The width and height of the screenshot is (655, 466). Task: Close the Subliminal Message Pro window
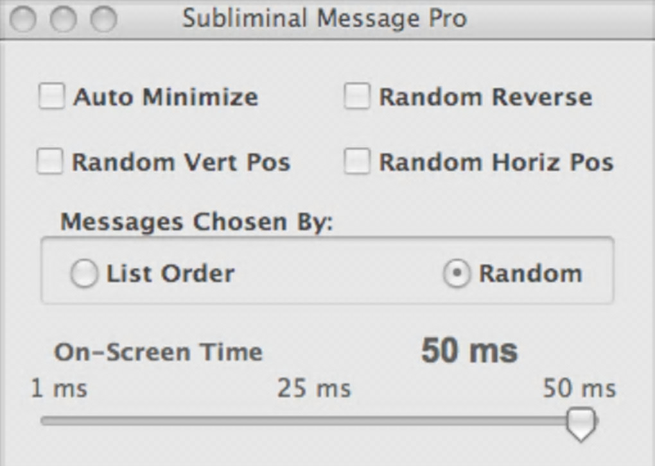point(24,19)
